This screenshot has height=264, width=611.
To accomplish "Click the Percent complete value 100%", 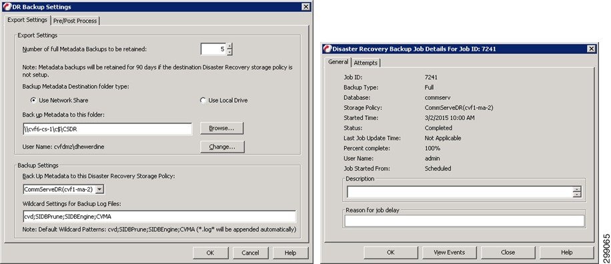I will click(432, 149).
